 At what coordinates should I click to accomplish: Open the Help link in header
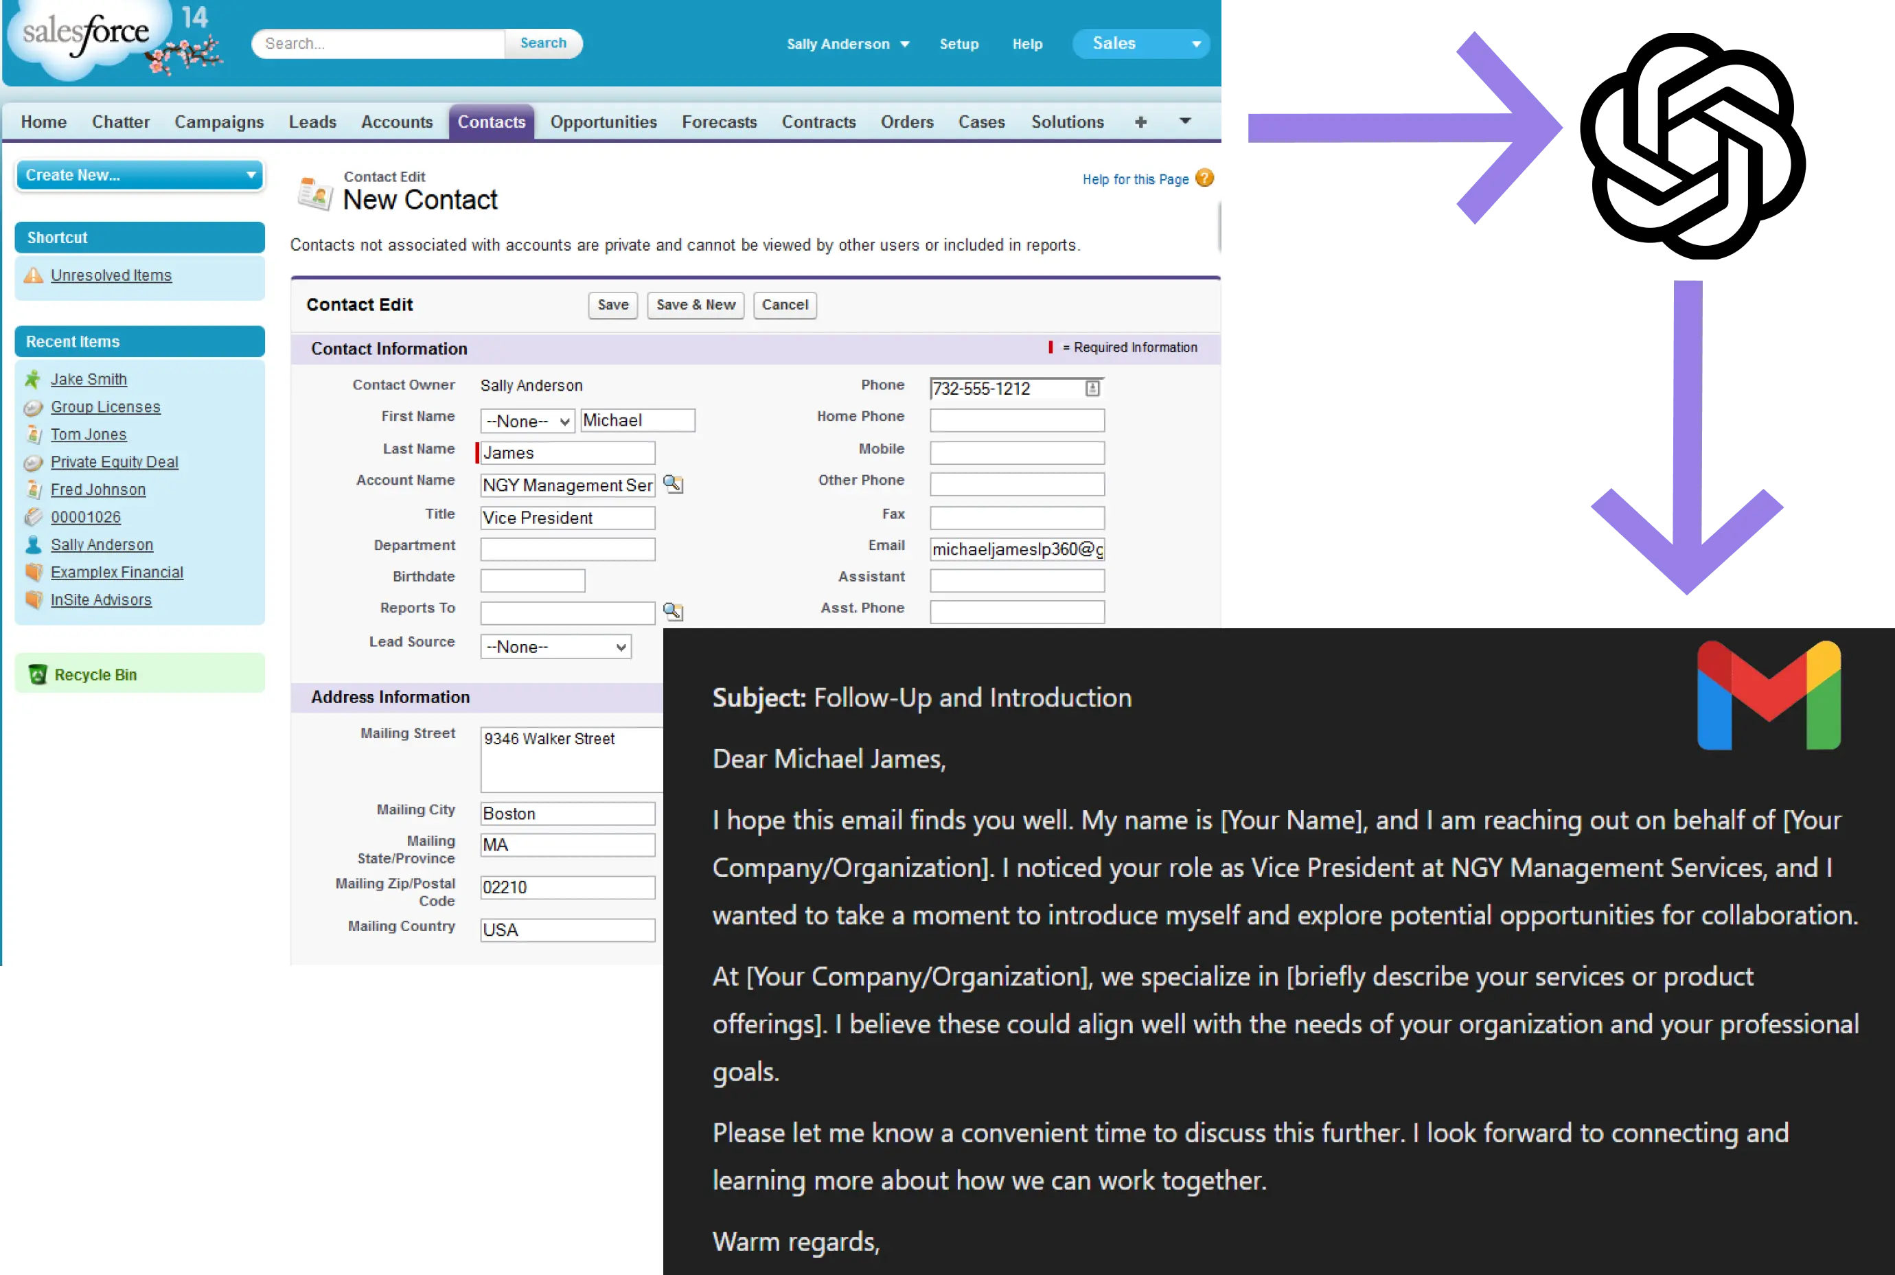coord(1028,44)
